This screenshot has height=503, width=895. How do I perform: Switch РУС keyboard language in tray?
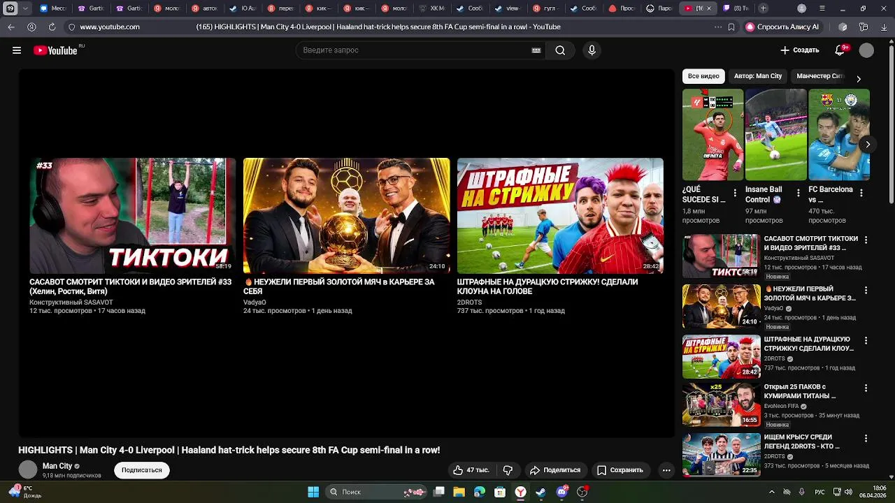point(819,492)
